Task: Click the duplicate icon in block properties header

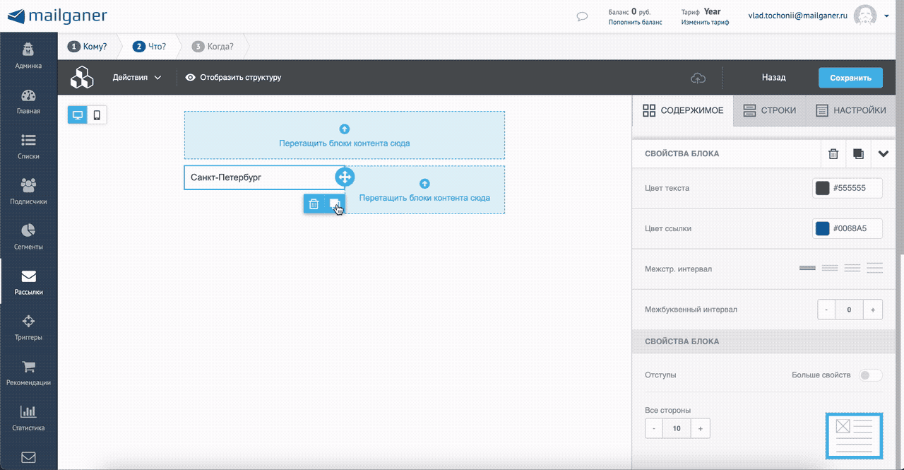Action: [858, 153]
